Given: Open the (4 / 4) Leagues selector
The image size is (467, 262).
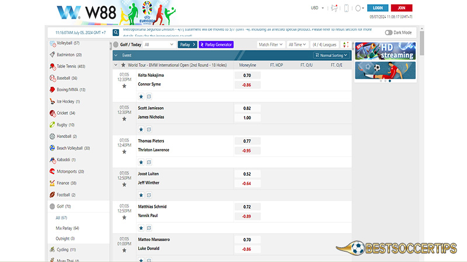Looking at the screenshot, I should click(325, 45).
